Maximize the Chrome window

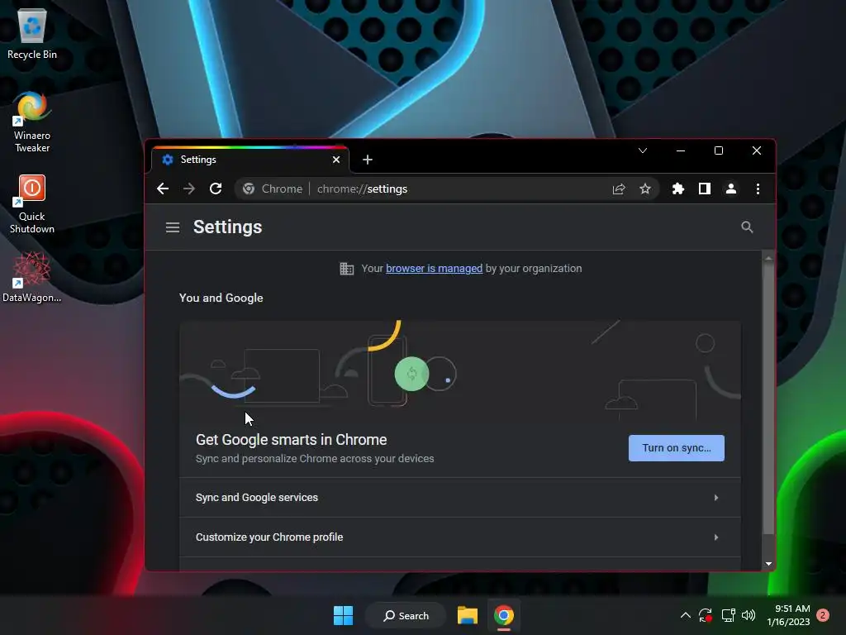[719, 150]
